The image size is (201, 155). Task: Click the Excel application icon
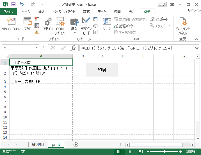tap(5, 4)
